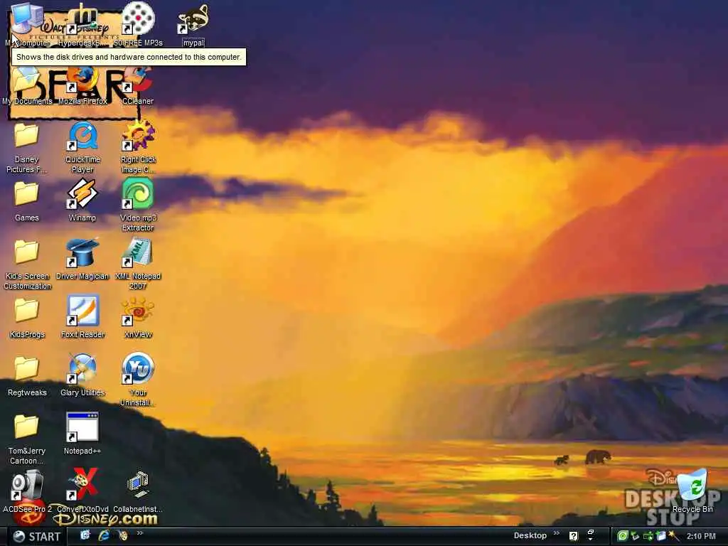Open Your Uninstaller shortcut
The width and height of the screenshot is (728, 546).
pos(138,380)
